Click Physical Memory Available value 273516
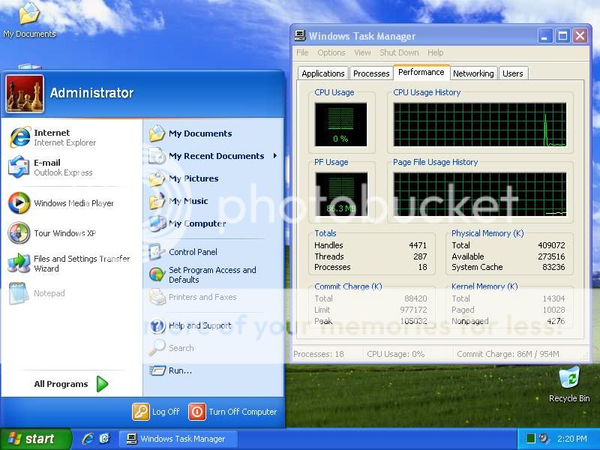 (x=551, y=256)
